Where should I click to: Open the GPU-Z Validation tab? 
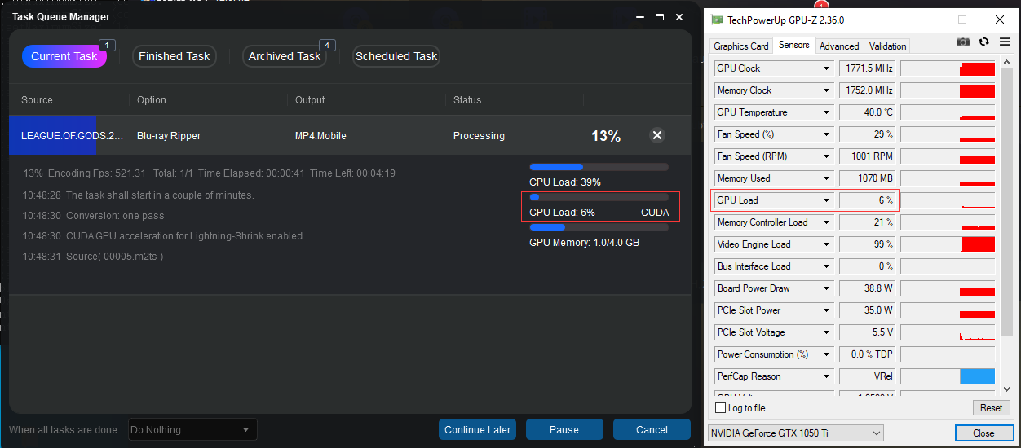coord(888,46)
